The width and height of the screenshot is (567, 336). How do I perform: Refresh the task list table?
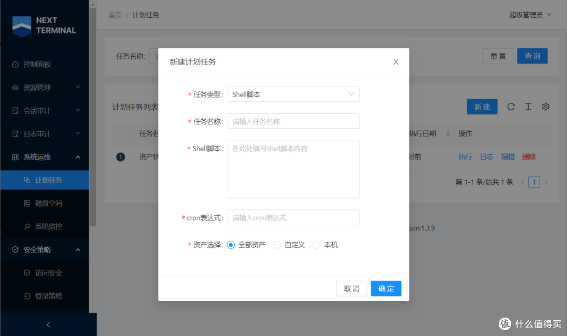(511, 107)
